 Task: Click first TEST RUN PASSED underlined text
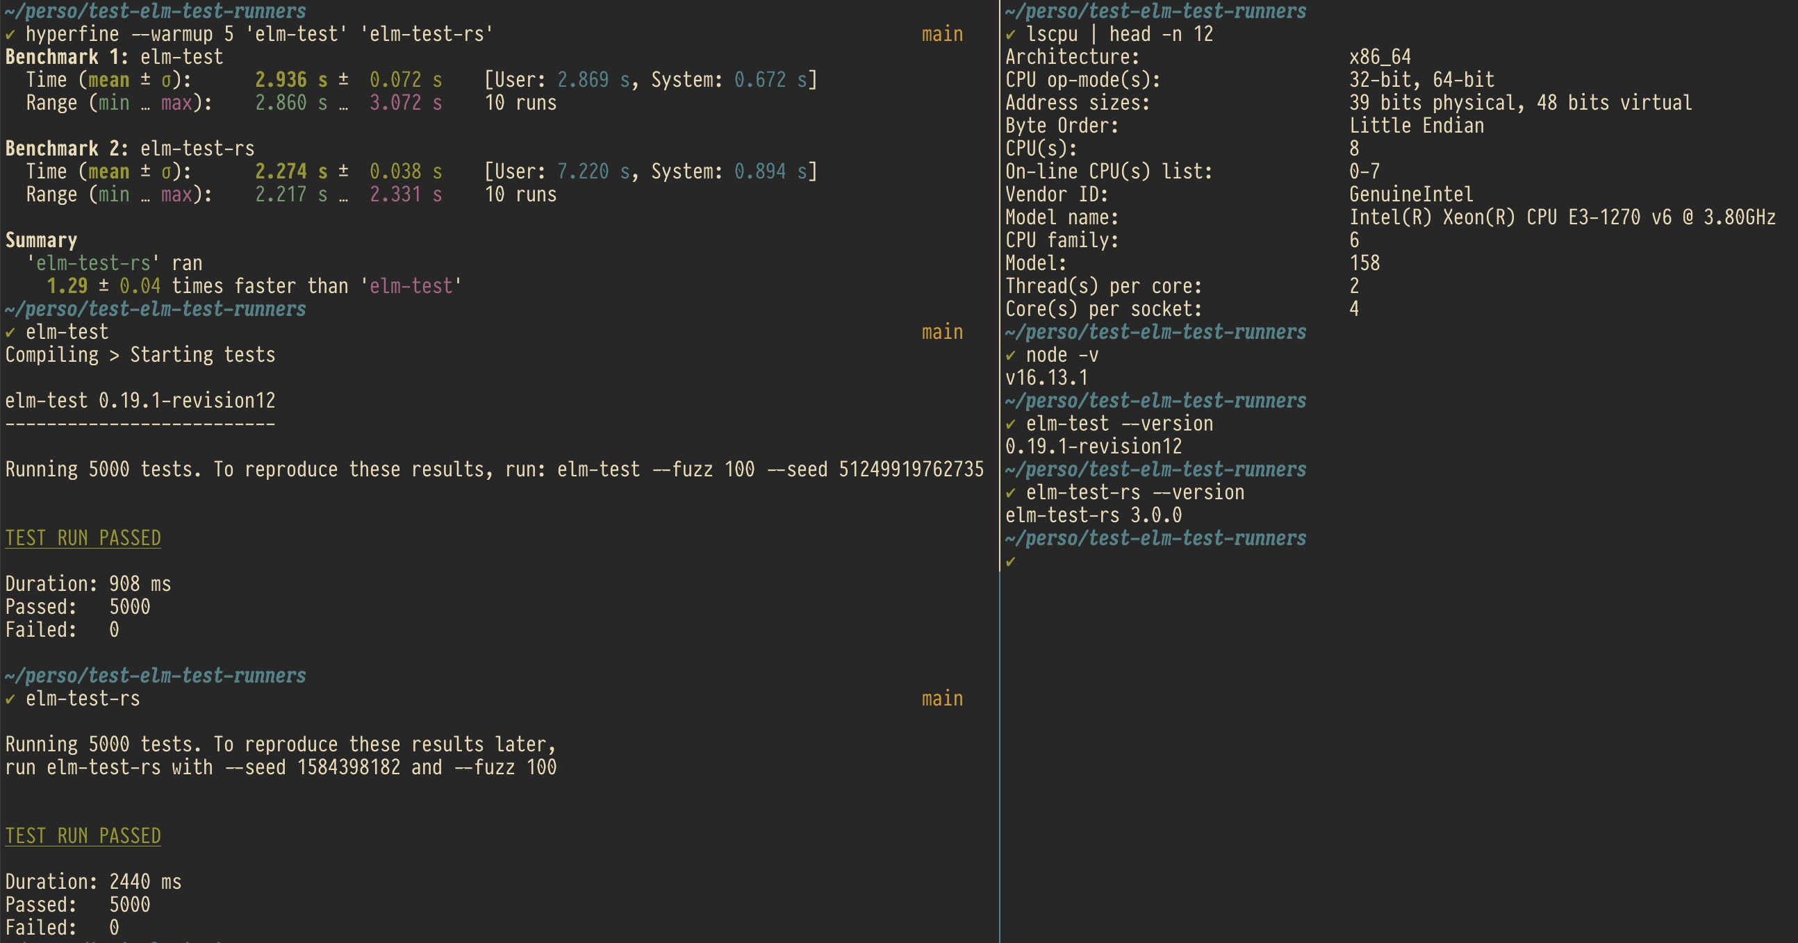tap(83, 538)
